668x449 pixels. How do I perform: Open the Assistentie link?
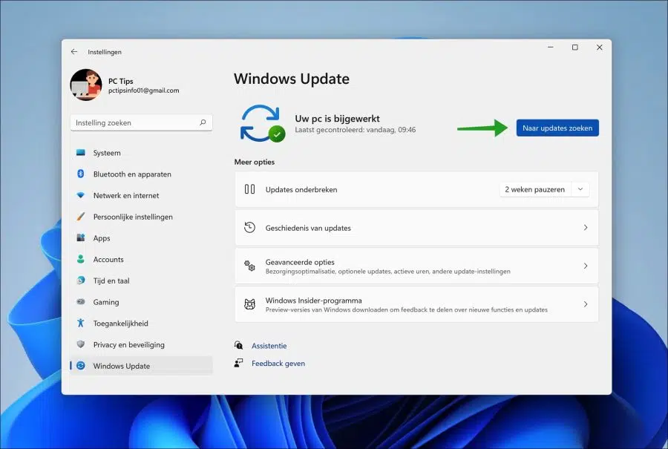(269, 346)
